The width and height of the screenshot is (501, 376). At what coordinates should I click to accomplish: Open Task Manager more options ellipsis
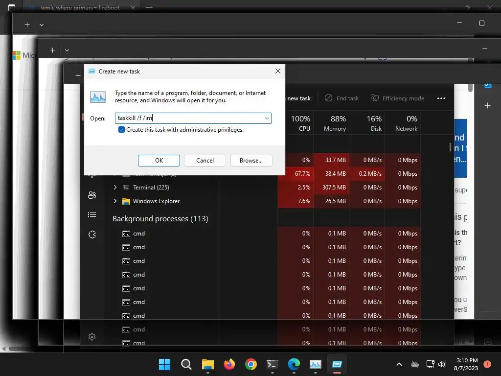pos(441,98)
